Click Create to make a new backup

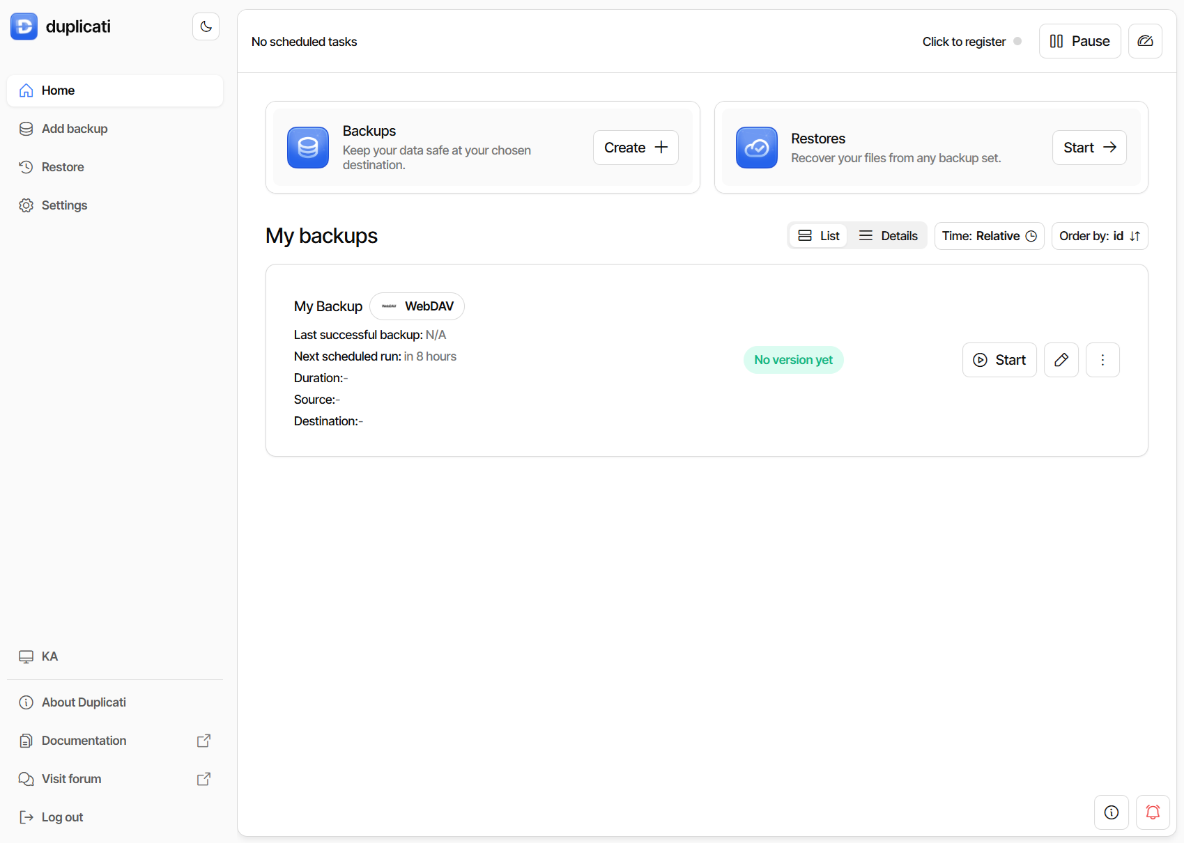635,147
